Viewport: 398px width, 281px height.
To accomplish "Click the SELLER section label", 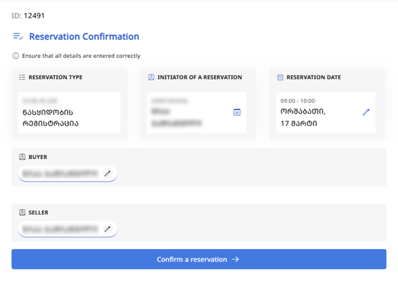I will click(x=38, y=213).
